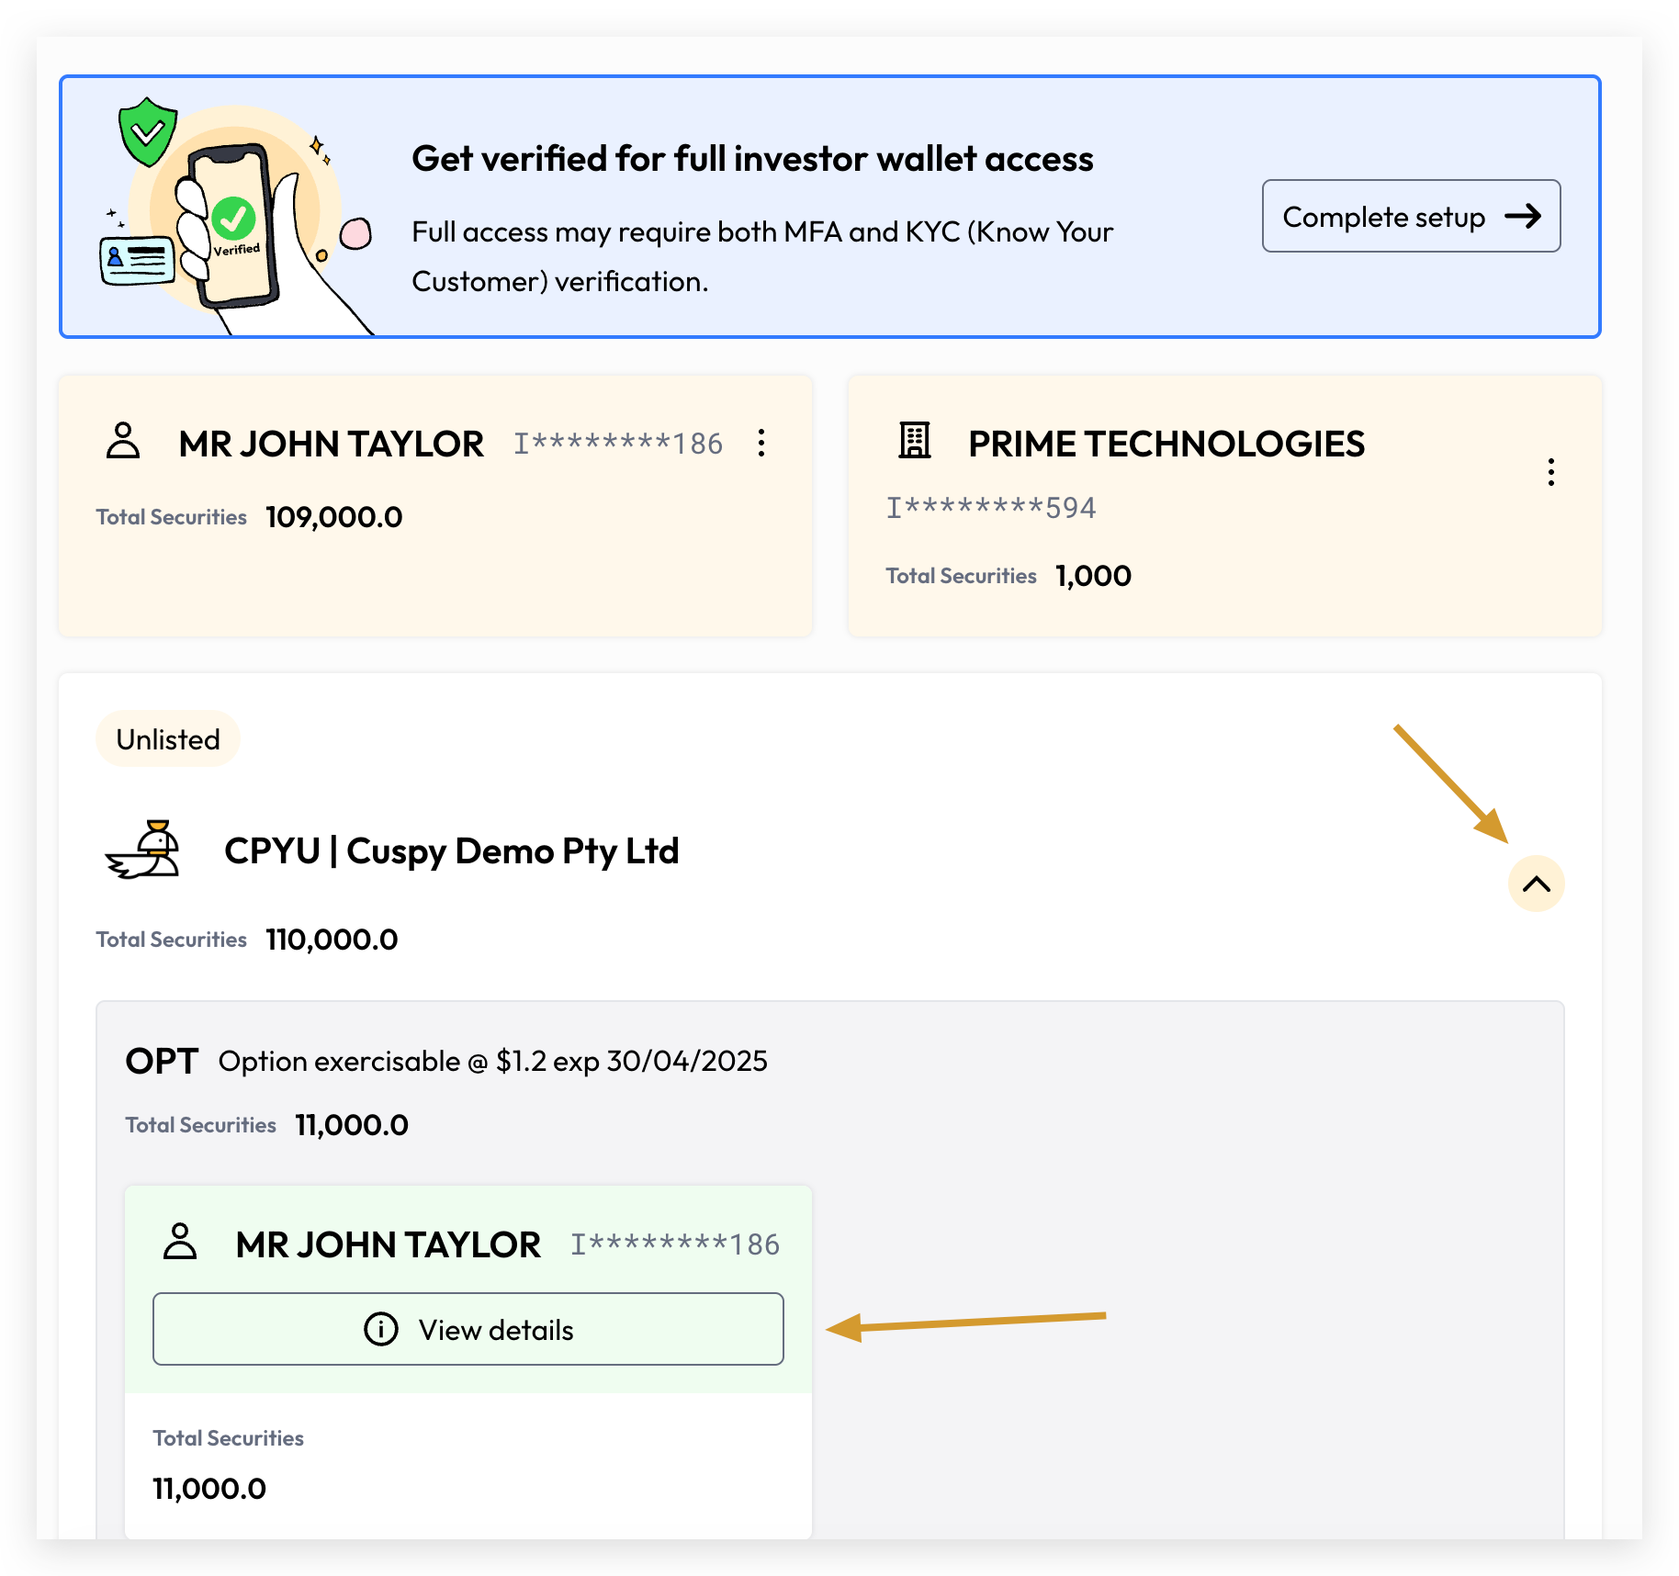Click the Cuspy Demo bird logo
The width and height of the screenshot is (1679, 1576).
(144, 850)
